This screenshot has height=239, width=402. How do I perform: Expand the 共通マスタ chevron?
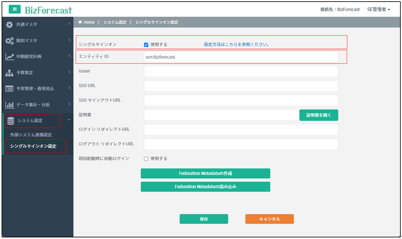point(69,24)
